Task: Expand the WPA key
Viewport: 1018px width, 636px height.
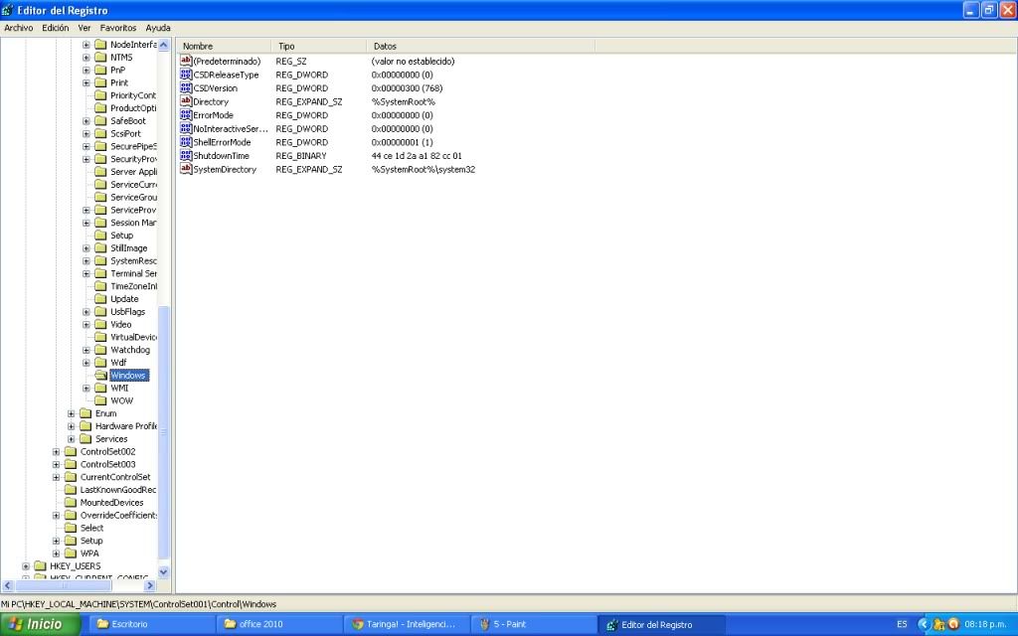Action: [x=56, y=554]
